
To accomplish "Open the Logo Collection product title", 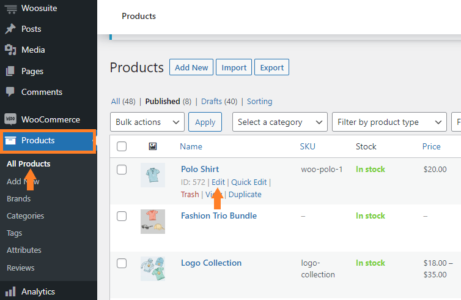I will (211, 263).
